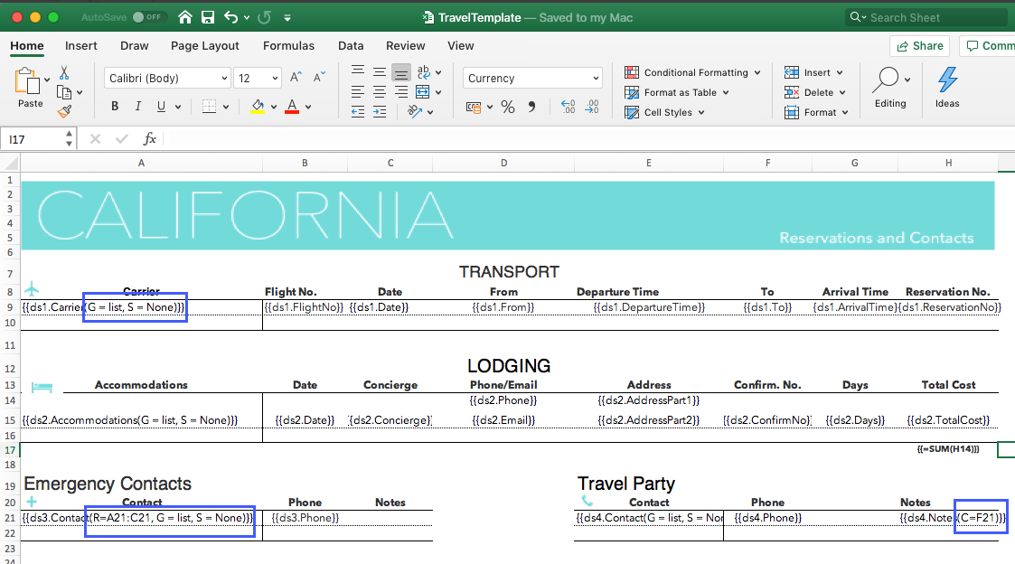
Task: Open the Comments button
Action: (x=987, y=46)
